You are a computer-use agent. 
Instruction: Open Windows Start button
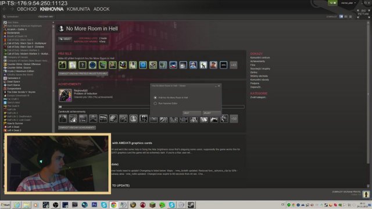click(x=5, y=205)
